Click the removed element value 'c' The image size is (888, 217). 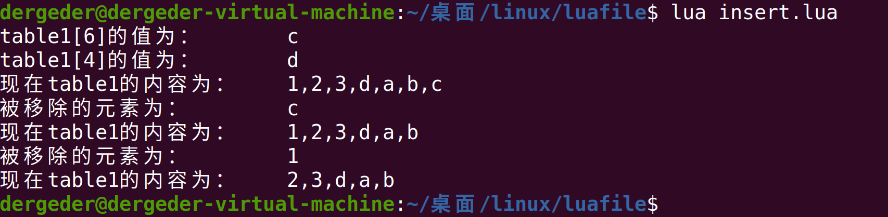pyautogui.click(x=293, y=109)
